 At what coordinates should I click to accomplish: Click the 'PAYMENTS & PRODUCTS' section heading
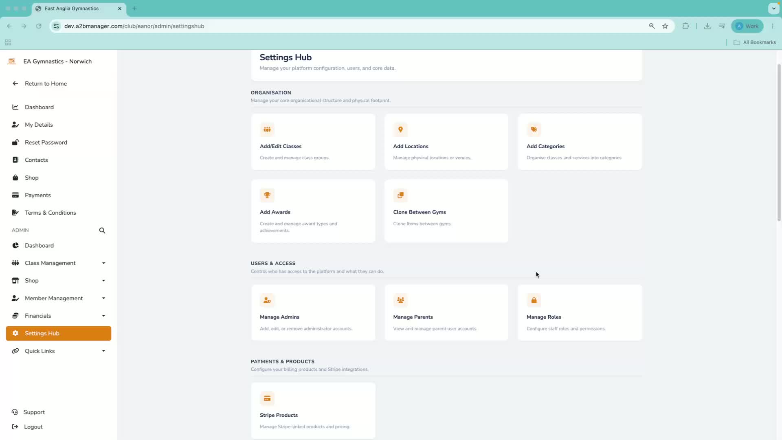(x=283, y=361)
